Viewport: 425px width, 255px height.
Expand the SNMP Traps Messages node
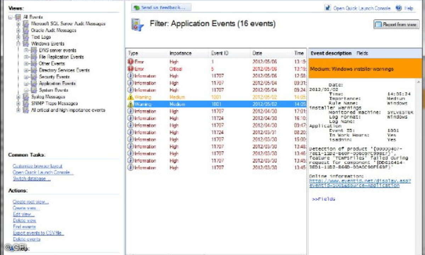coord(18,103)
